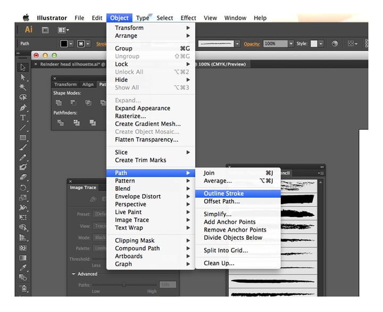Select the Rotate tool
Screen dimensions: 383x312
pyautogui.click(x=23, y=188)
